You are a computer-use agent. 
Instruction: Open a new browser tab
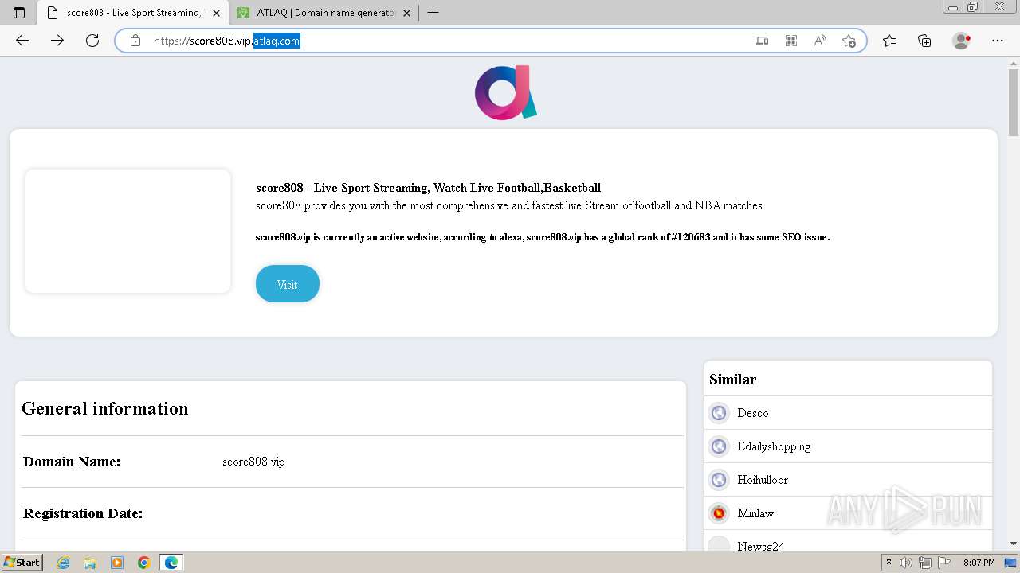coord(433,13)
